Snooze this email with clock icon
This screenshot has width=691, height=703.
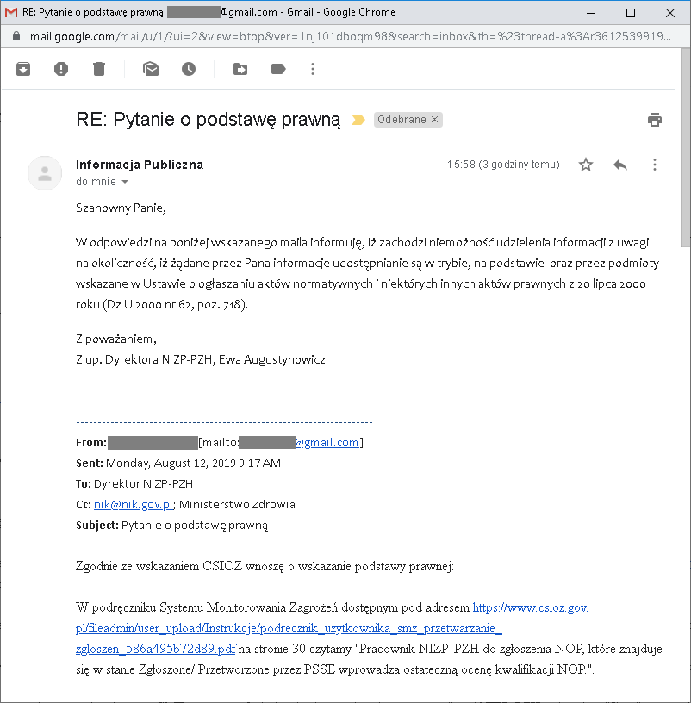[x=189, y=69]
